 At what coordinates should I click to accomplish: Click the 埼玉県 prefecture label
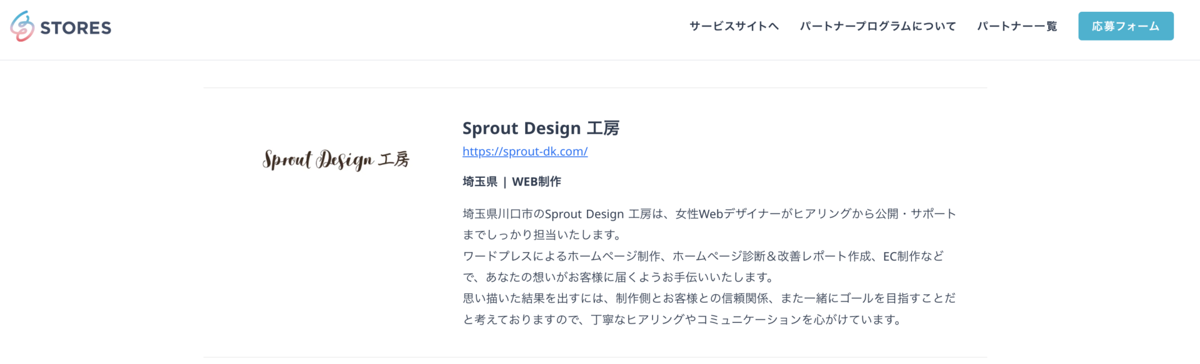(480, 182)
